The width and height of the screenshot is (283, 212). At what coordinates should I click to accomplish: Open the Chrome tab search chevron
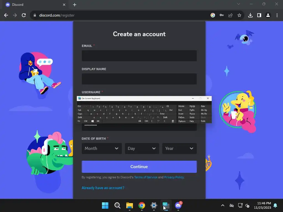(x=239, y=4)
